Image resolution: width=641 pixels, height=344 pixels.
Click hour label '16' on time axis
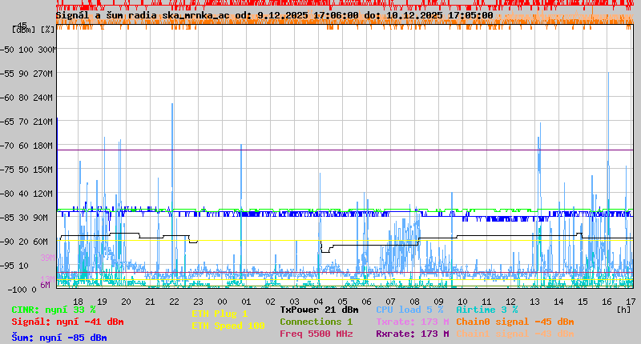pos(607,302)
